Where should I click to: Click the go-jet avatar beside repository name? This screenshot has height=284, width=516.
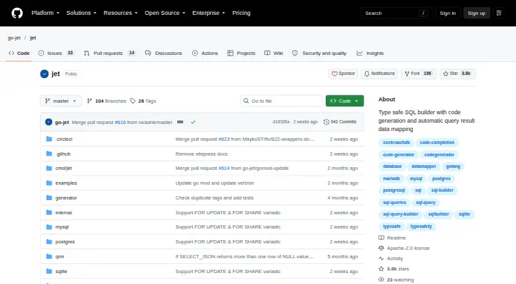click(45, 74)
